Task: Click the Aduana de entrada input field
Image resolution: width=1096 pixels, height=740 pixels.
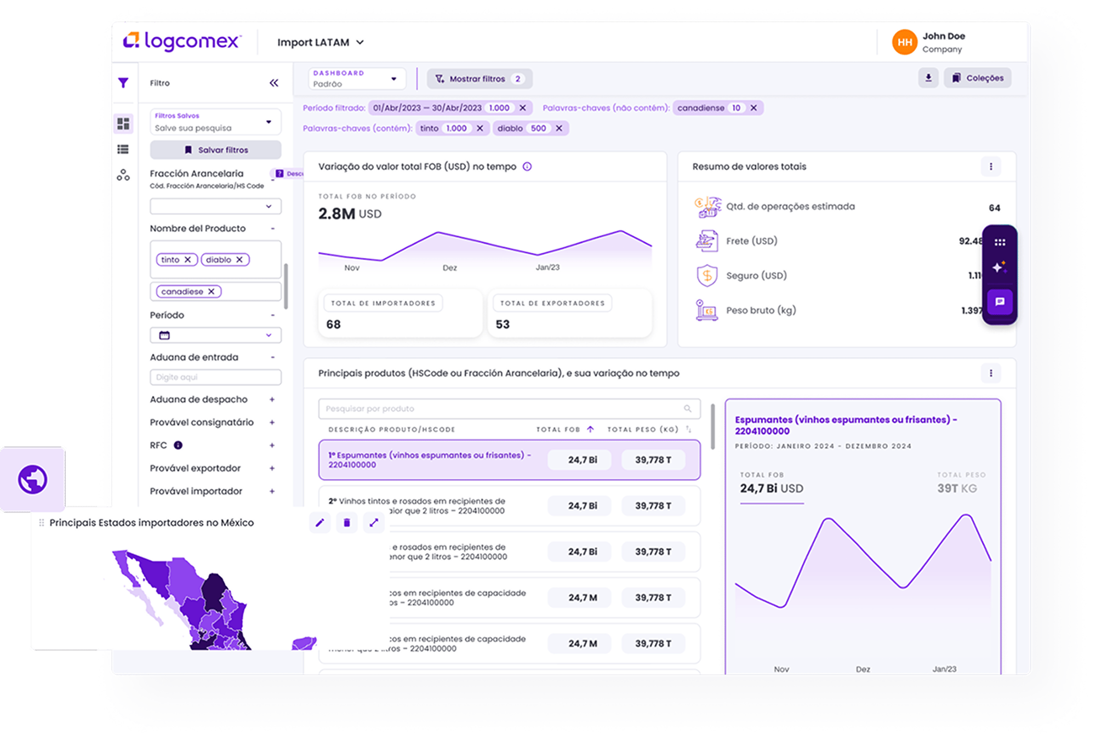Action: click(215, 377)
